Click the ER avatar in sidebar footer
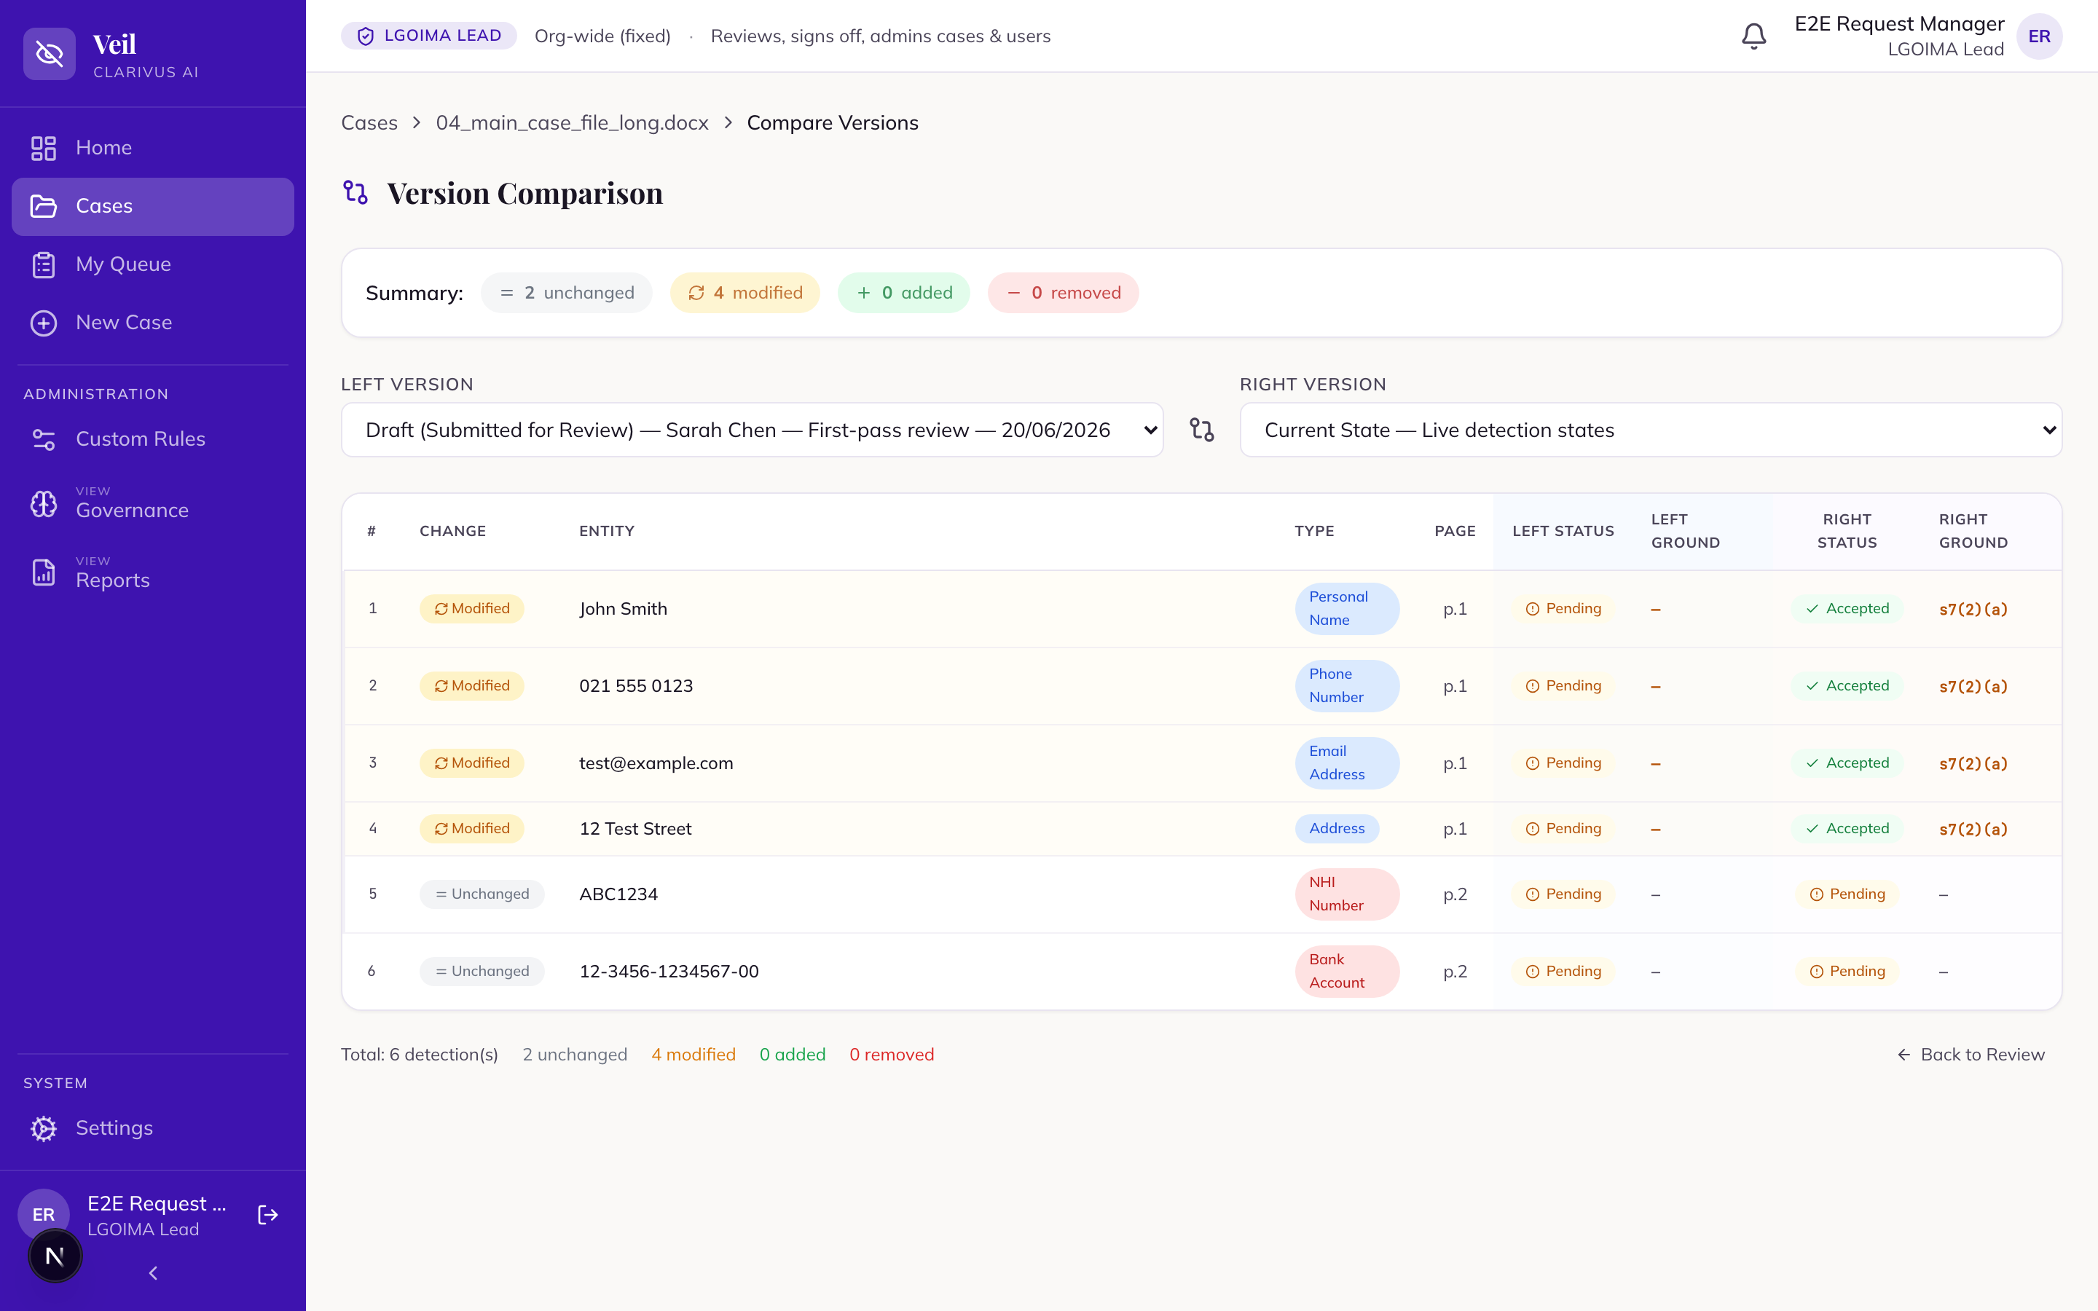Screen dimensions: 2098x1311 tap(44, 1214)
